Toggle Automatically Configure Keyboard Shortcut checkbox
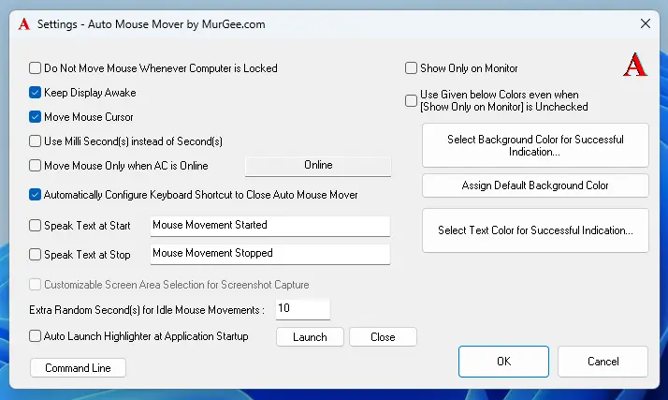Screen dimensions: 668x400 click(x=35, y=195)
